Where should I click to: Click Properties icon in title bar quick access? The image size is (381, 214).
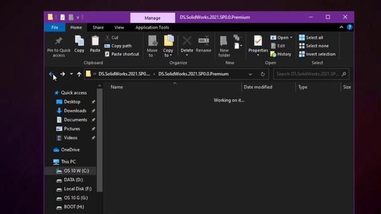(63, 17)
